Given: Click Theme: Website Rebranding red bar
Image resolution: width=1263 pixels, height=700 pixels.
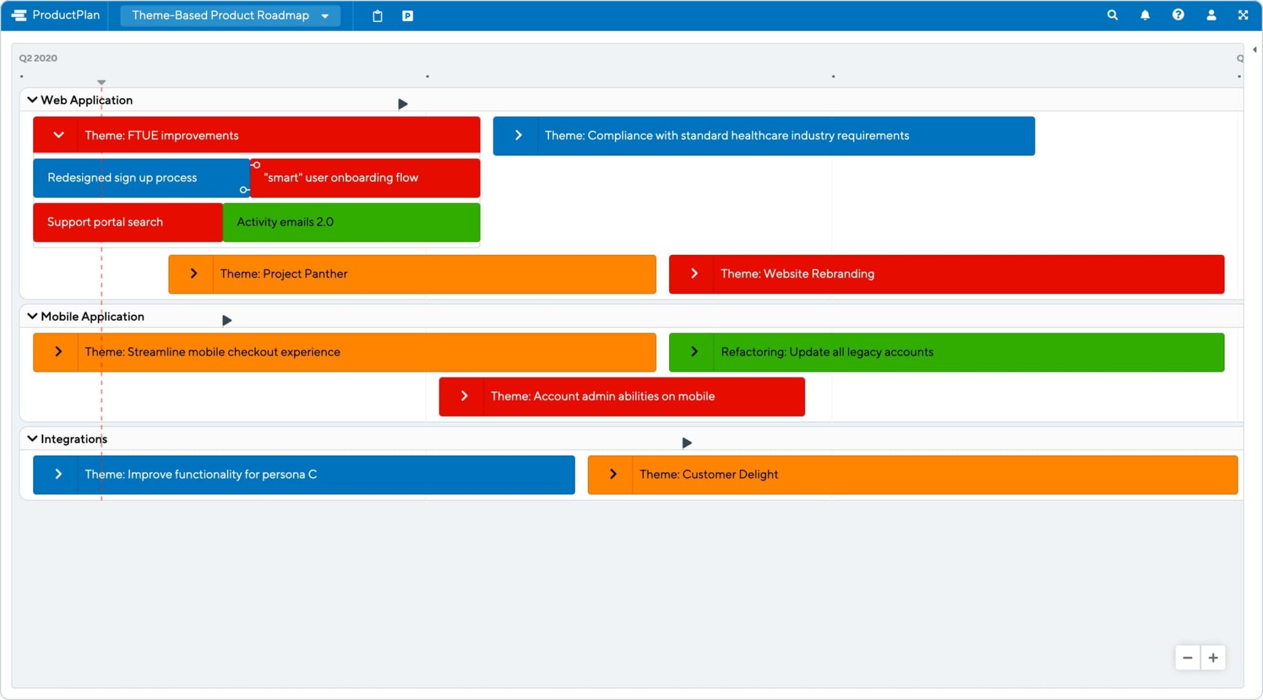Looking at the screenshot, I should pos(946,273).
